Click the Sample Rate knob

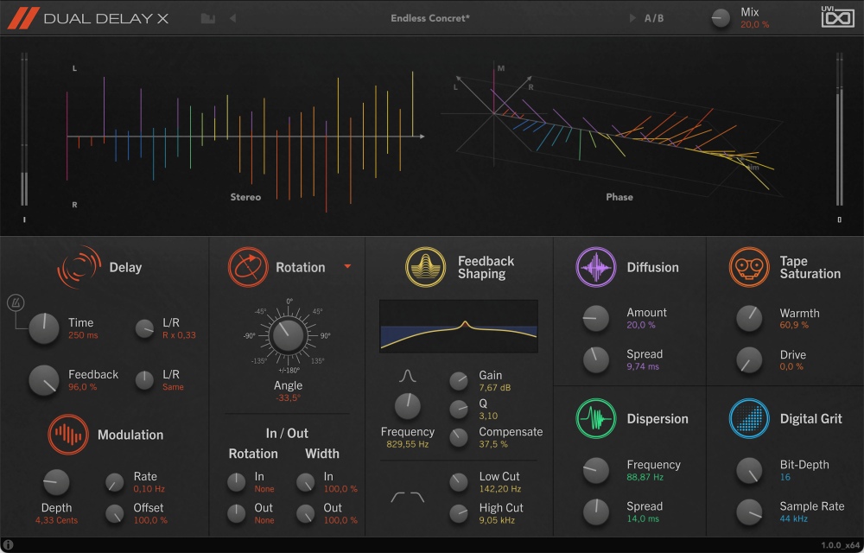click(x=749, y=512)
